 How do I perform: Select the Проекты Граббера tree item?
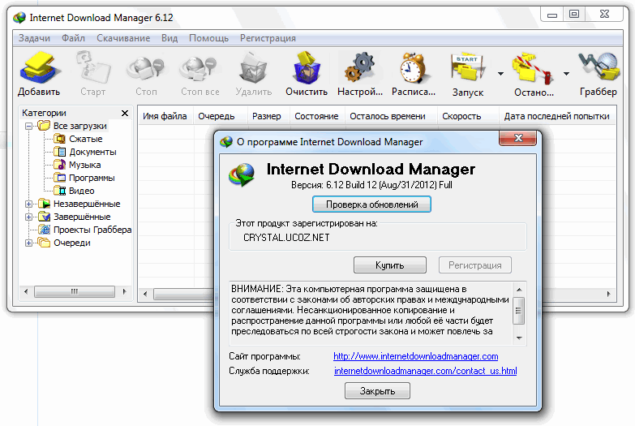tap(92, 230)
